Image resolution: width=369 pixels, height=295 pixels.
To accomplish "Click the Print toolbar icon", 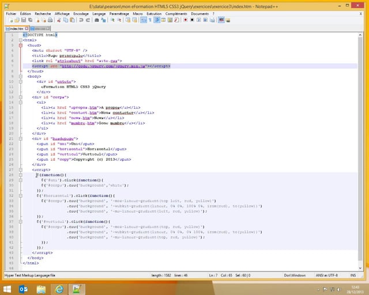I will tap(50, 20).
